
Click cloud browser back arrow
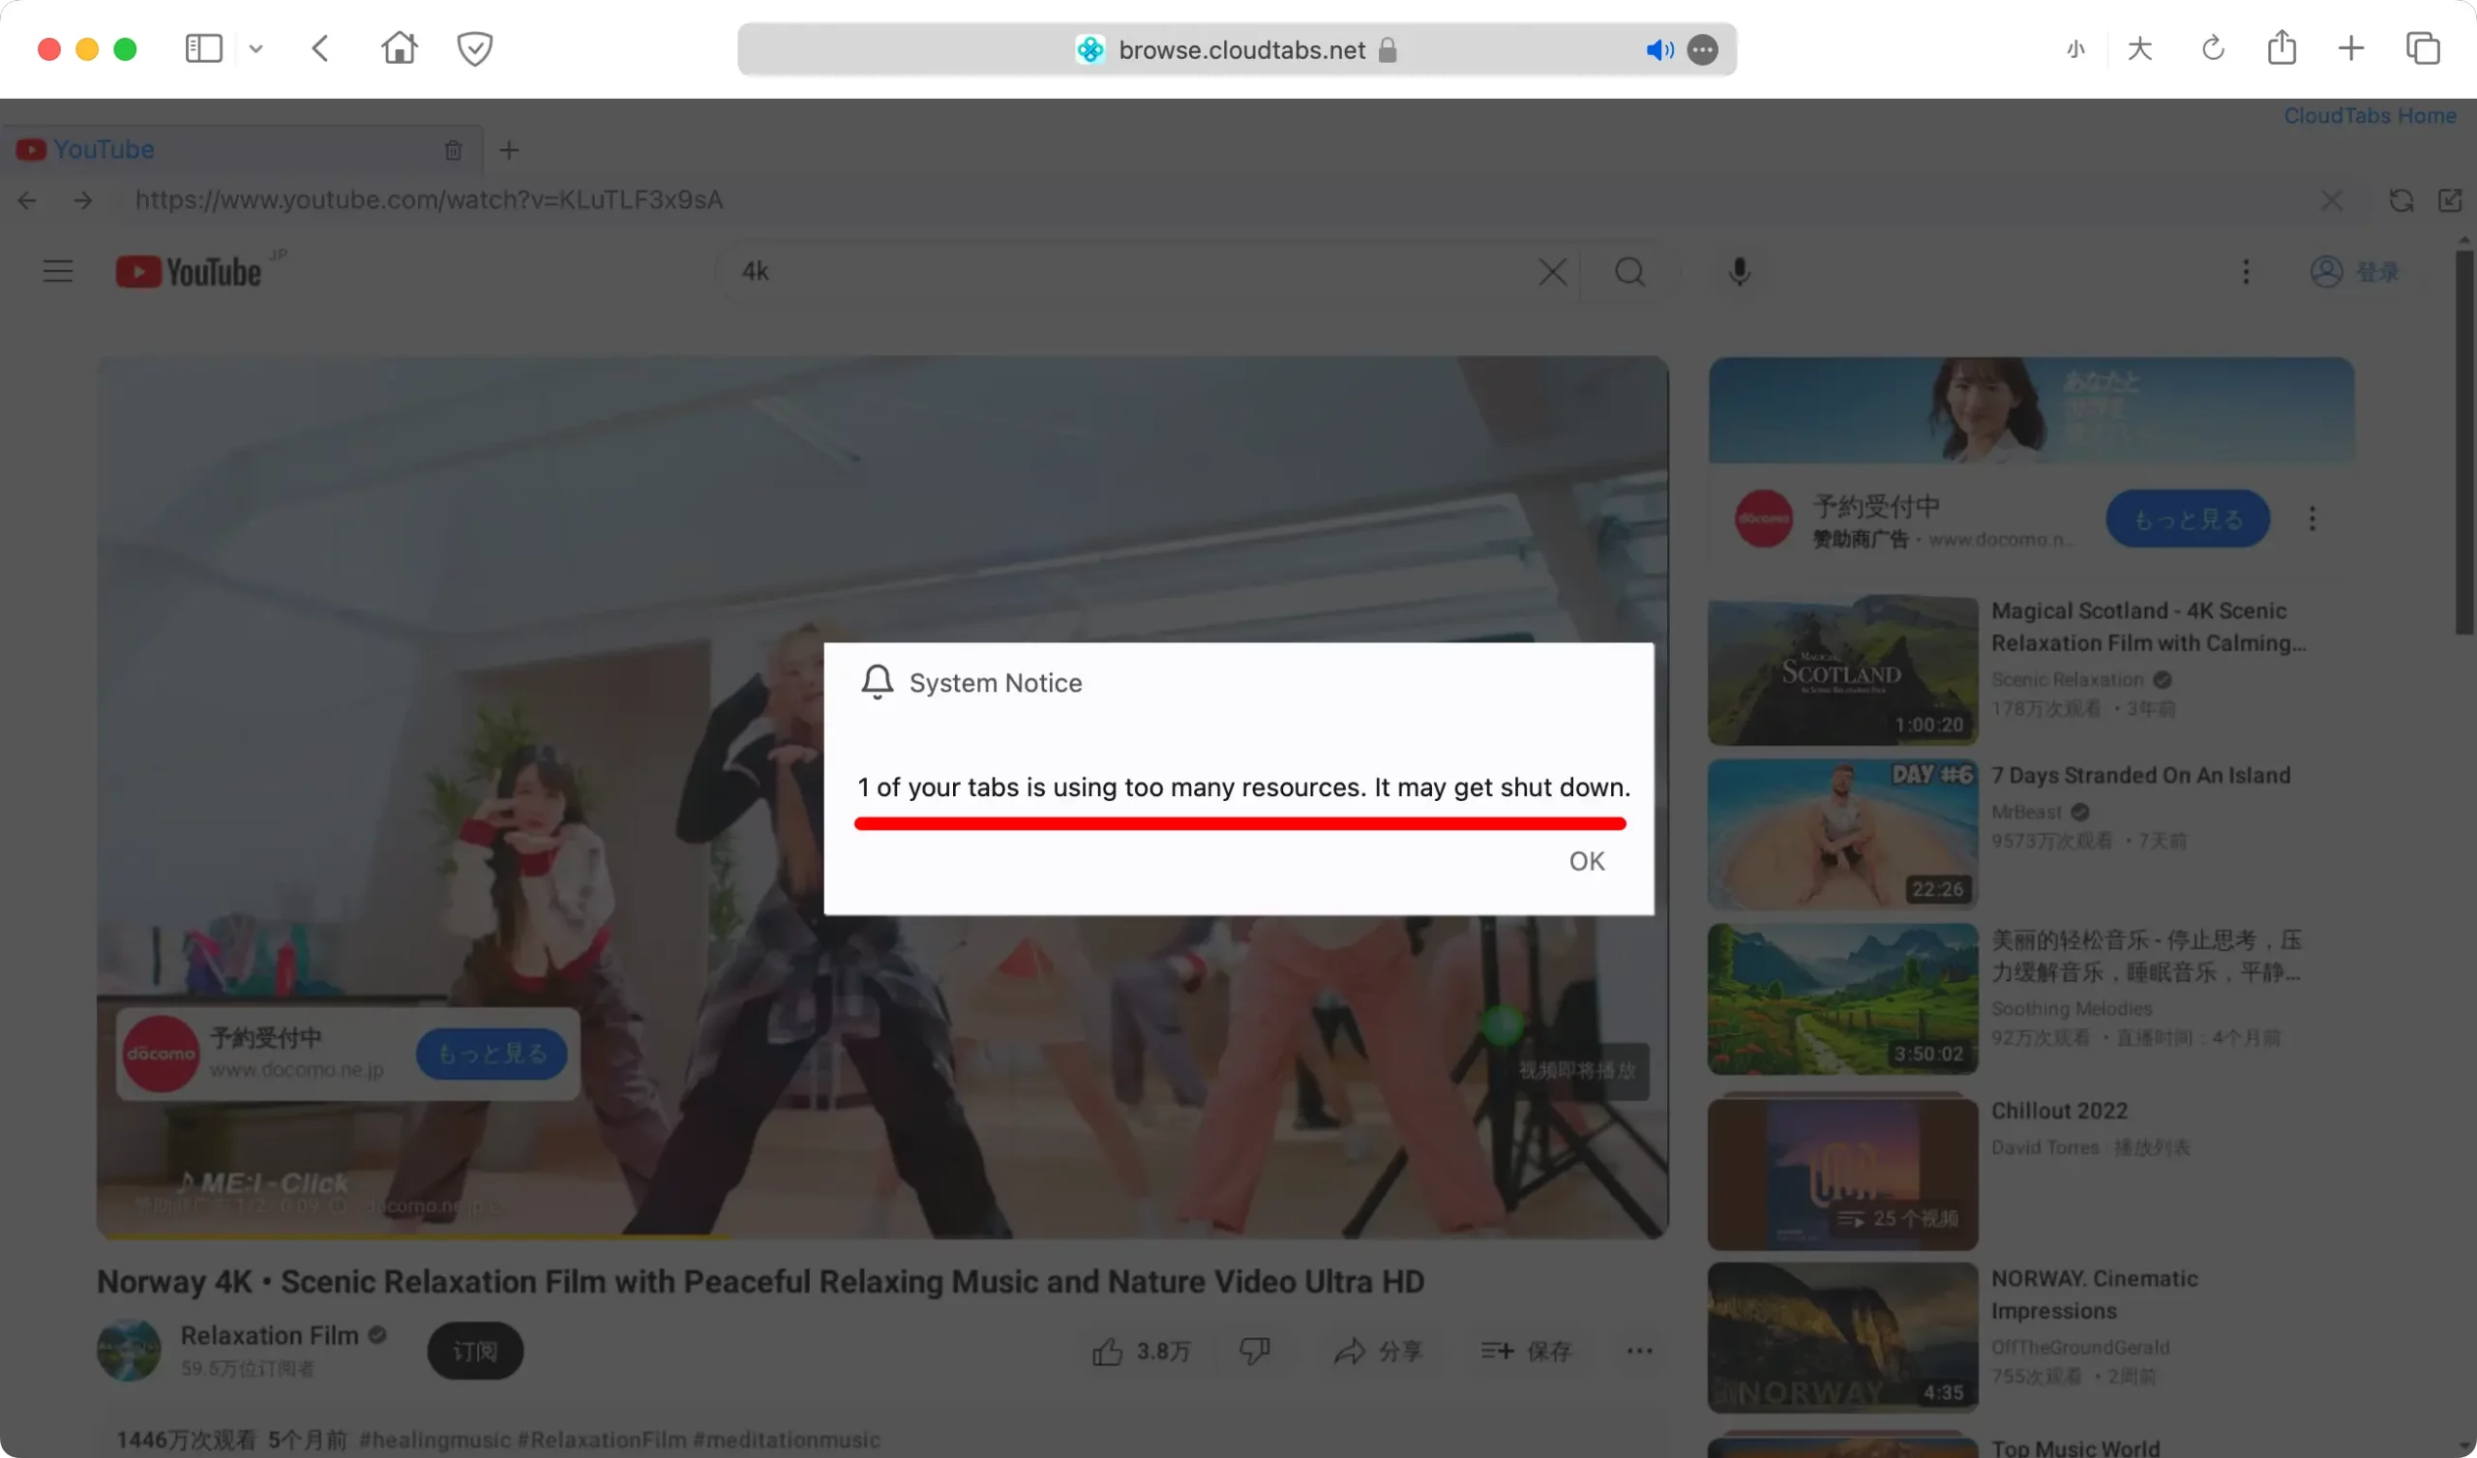[x=27, y=200]
